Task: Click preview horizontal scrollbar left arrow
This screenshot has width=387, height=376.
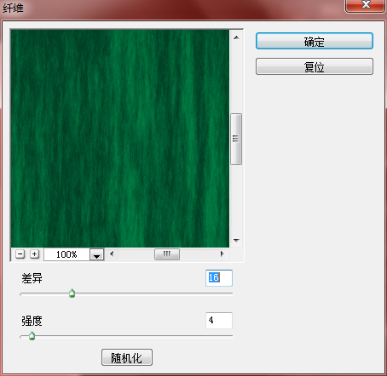Action: click(x=112, y=254)
